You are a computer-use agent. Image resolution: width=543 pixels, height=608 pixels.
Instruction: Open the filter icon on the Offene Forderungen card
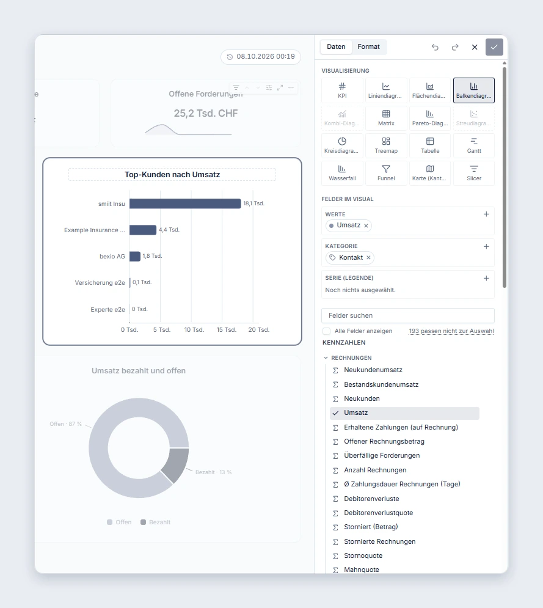tap(236, 87)
